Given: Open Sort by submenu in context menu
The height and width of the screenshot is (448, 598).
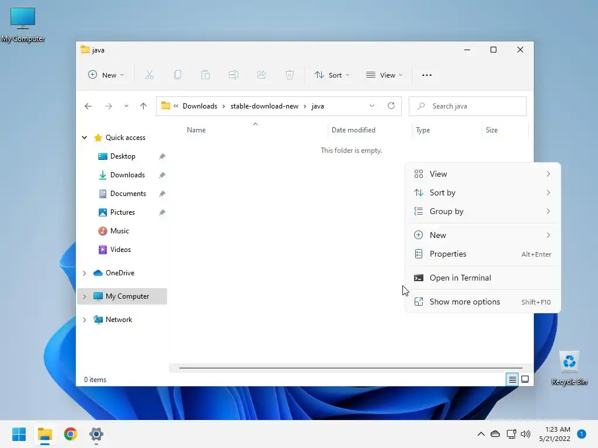Looking at the screenshot, I should tap(483, 192).
